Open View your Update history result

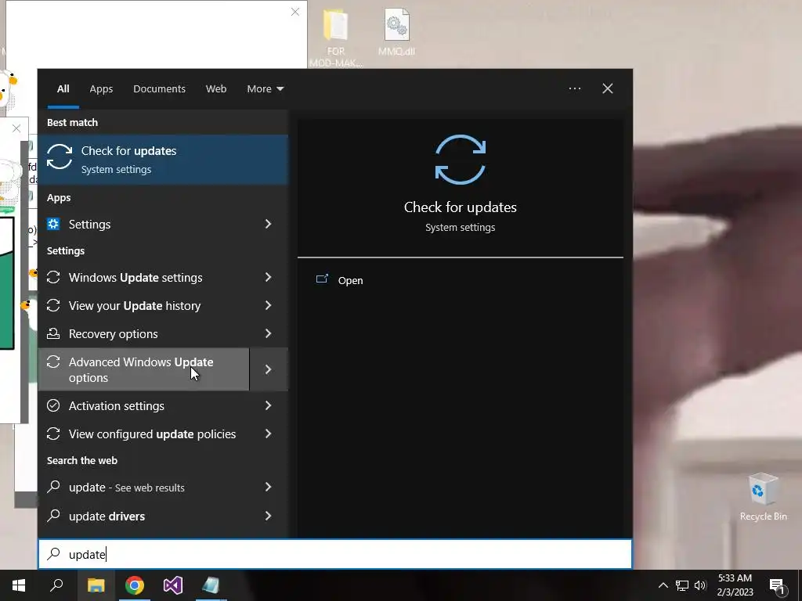(144, 306)
